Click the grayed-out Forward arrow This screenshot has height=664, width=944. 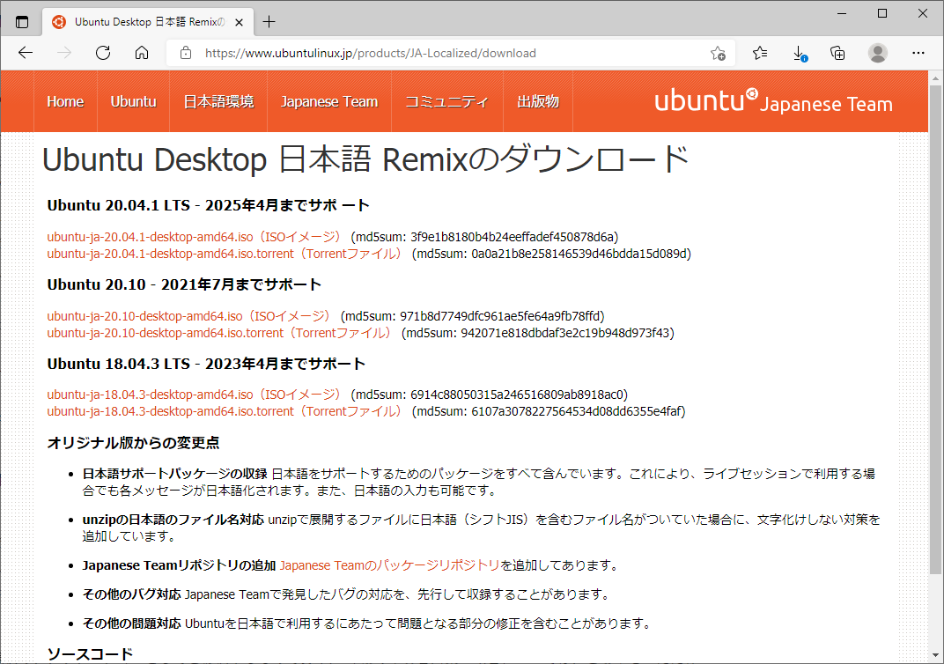point(63,53)
